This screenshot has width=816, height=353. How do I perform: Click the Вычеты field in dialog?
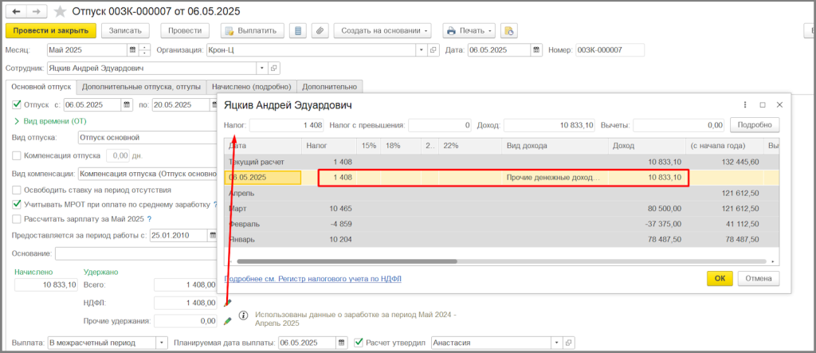tap(679, 125)
